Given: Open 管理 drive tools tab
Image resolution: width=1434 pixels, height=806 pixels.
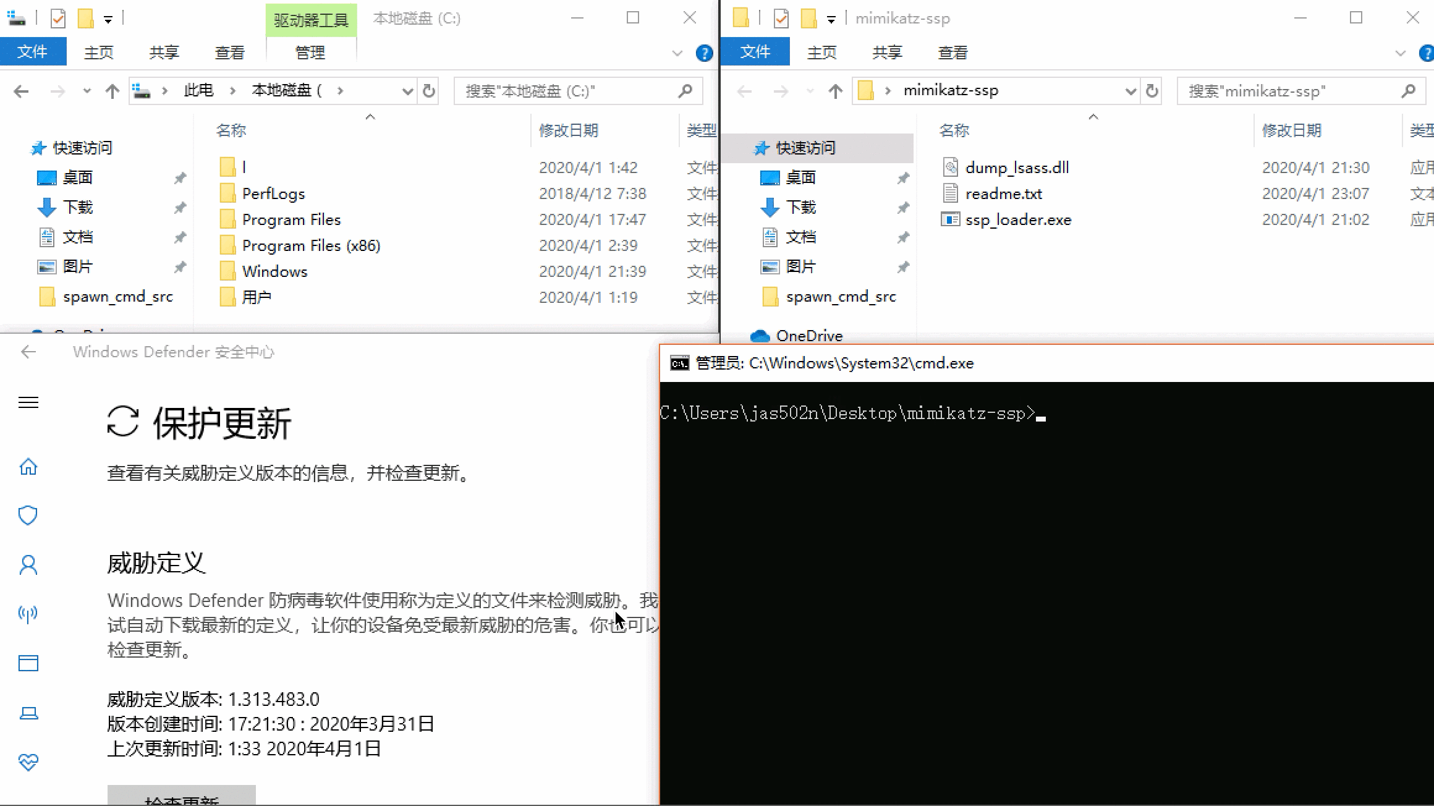Looking at the screenshot, I should [x=310, y=53].
